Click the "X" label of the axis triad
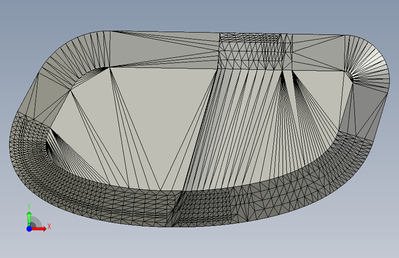 coord(49,226)
